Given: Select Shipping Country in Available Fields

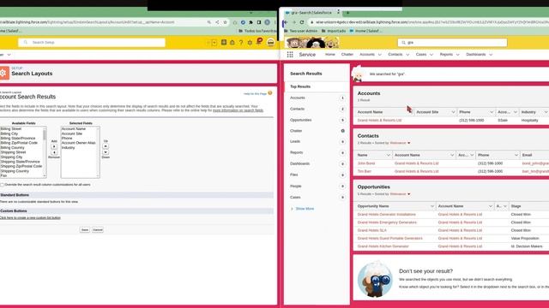Looking at the screenshot, I should [x=15, y=171].
